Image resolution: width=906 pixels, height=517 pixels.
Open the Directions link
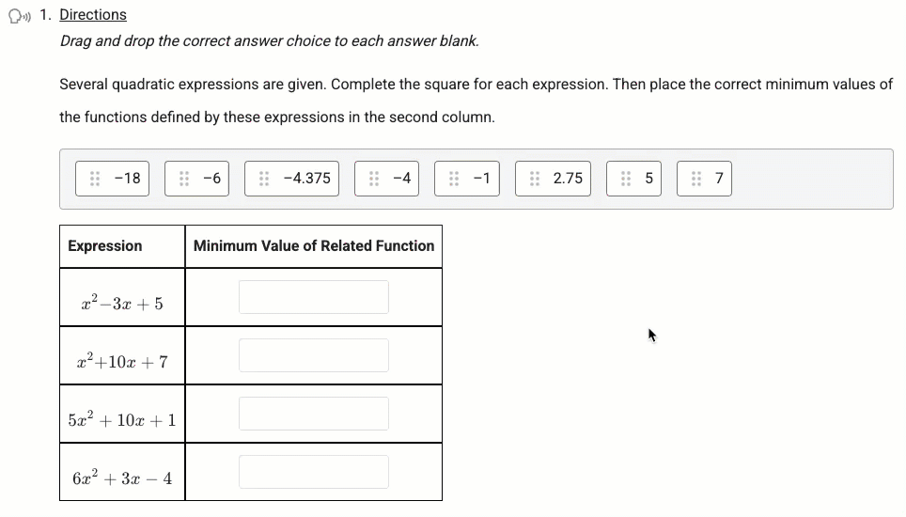[x=93, y=15]
